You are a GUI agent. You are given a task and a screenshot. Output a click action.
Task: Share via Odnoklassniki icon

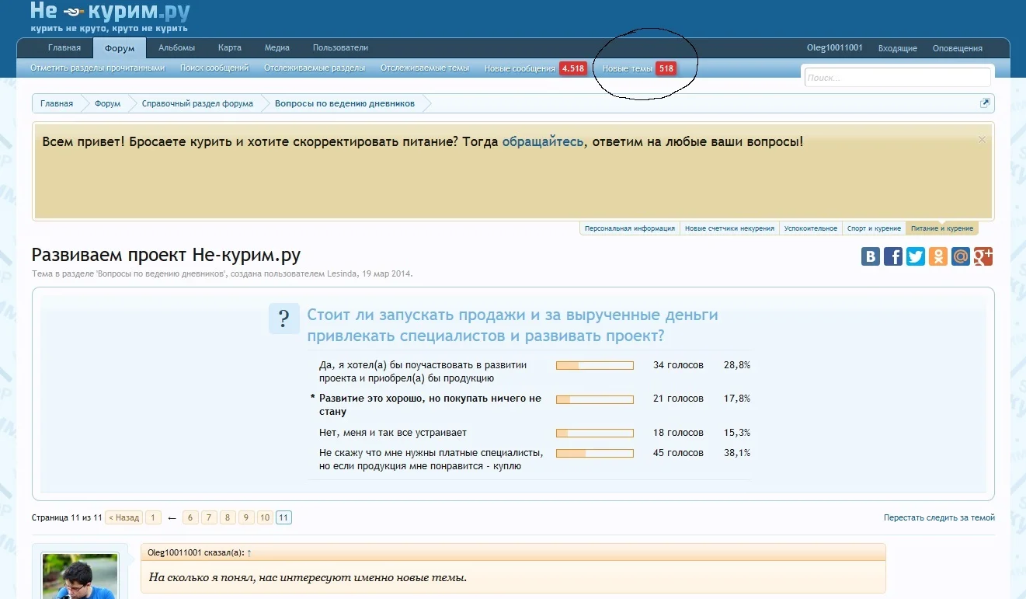[938, 256]
